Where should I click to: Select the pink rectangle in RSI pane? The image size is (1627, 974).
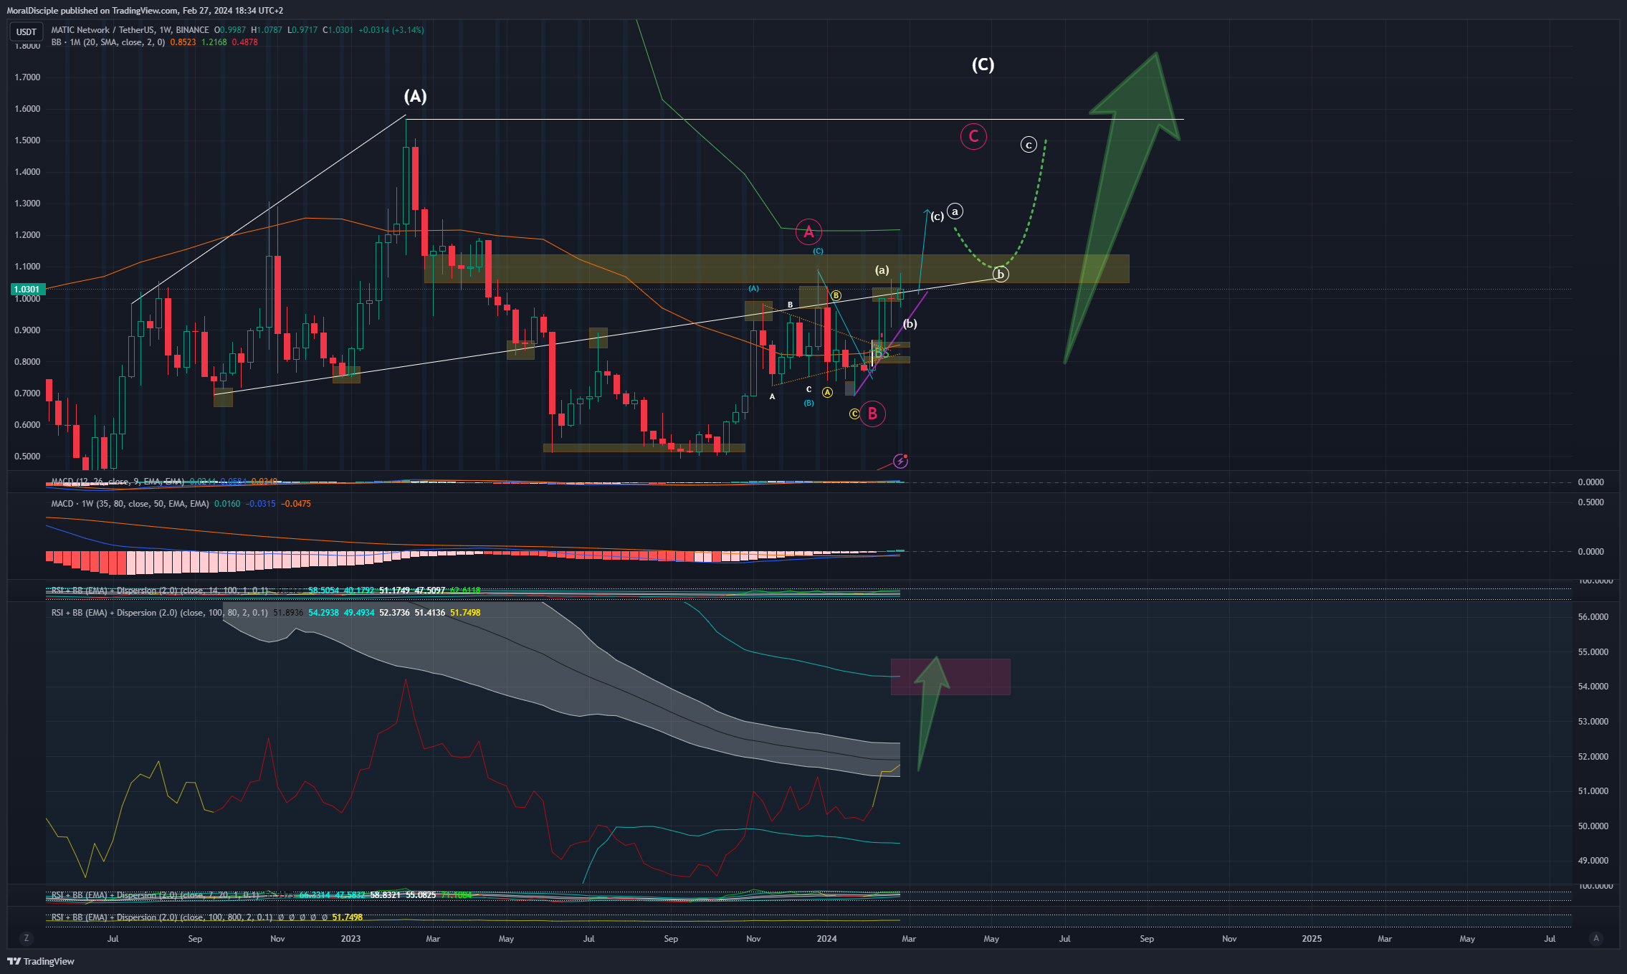[950, 677]
